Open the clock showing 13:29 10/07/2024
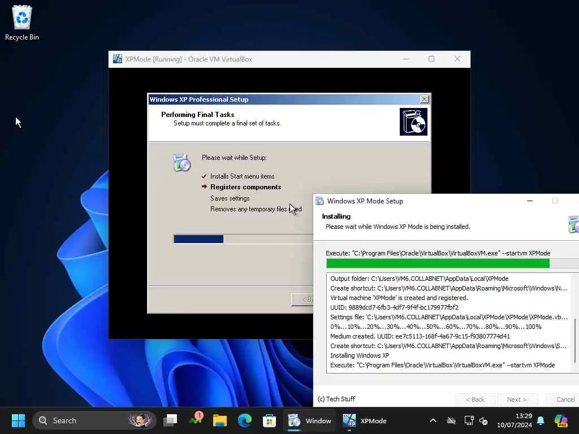Screen dimensions: 579x434 (515, 420)
